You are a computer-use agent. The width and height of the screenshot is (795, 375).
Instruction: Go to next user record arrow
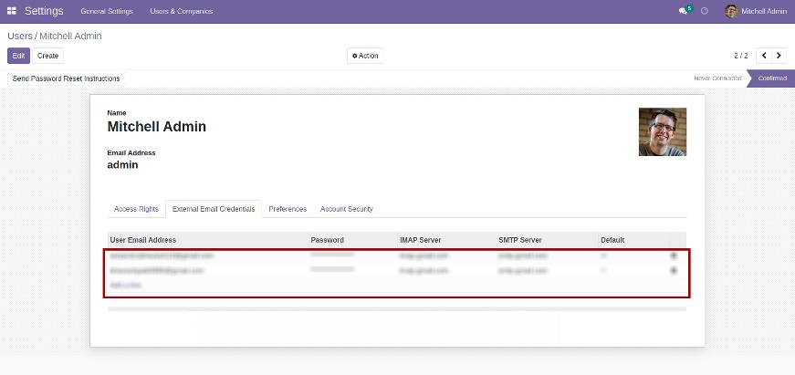(779, 56)
